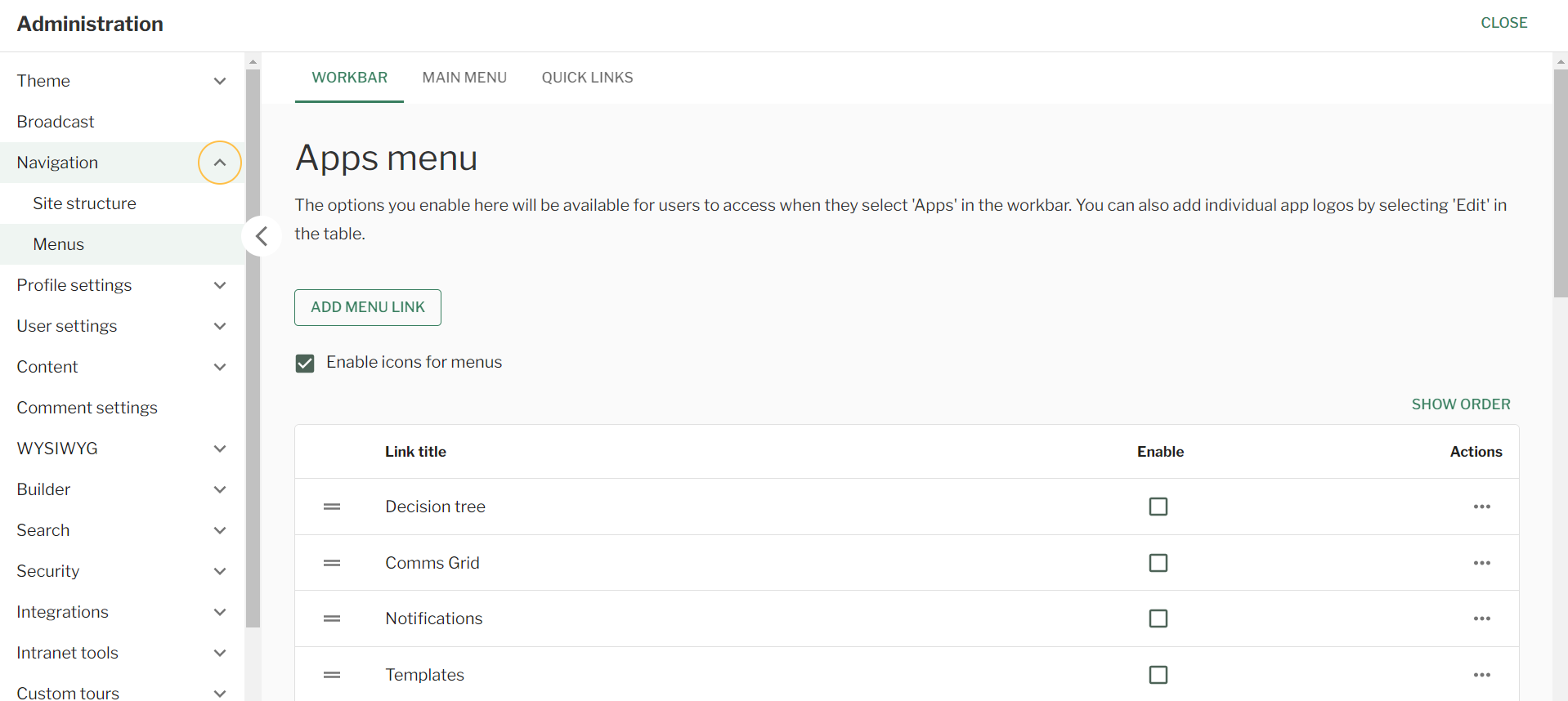1568x701 pixels.
Task: Open Site structure in the sidebar
Action: 85,203
